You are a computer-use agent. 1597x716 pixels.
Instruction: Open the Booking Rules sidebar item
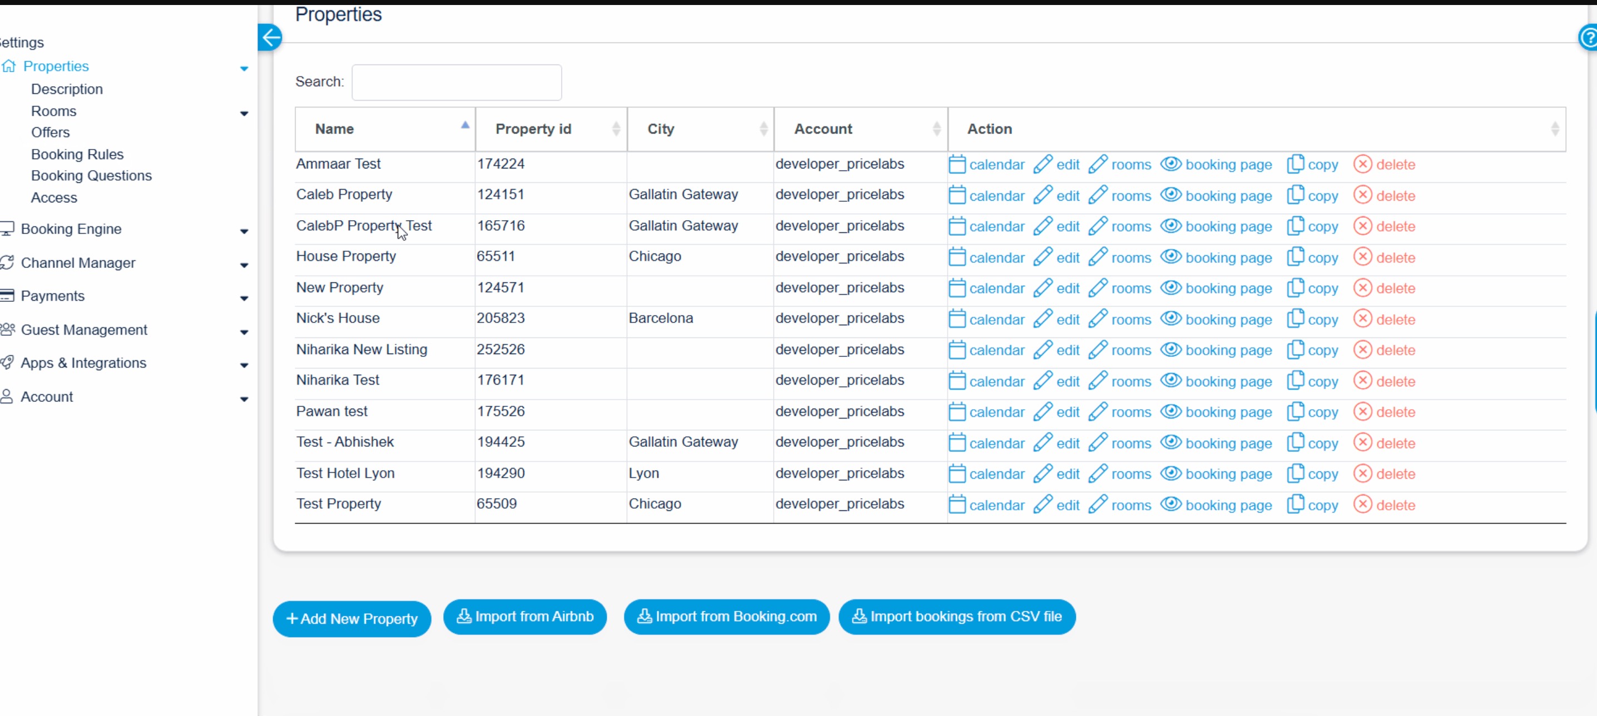tap(77, 154)
